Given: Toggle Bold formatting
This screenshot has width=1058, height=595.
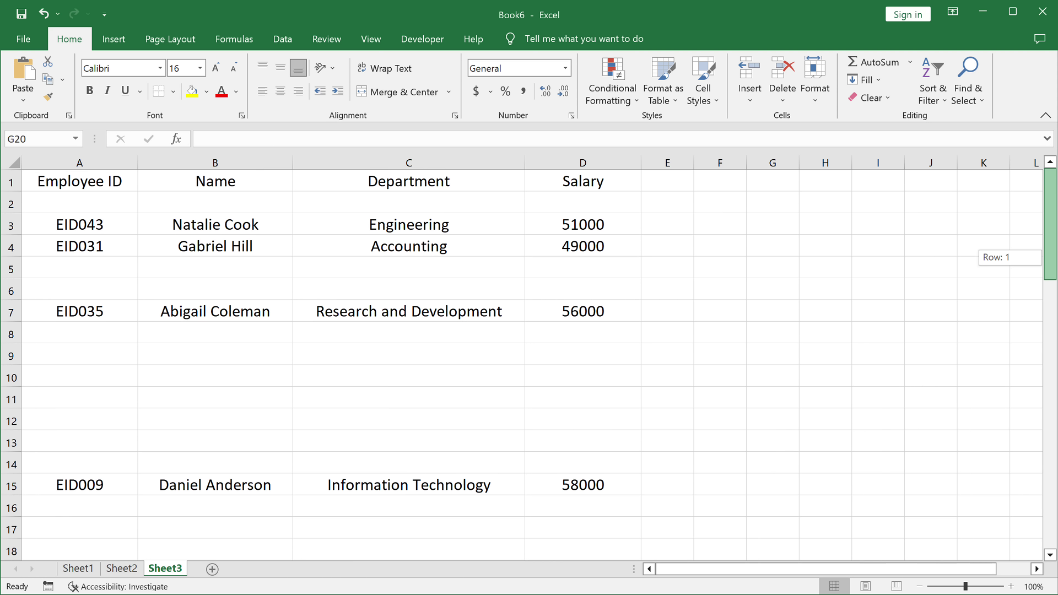Looking at the screenshot, I should 89,91.
